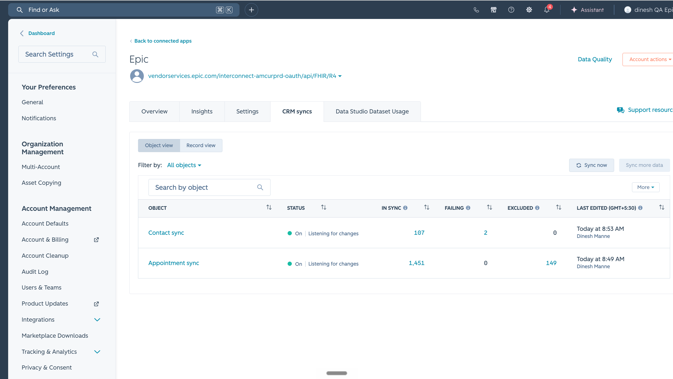Click the plus create button in top bar
Image resolution: width=673 pixels, height=379 pixels.
251,10
